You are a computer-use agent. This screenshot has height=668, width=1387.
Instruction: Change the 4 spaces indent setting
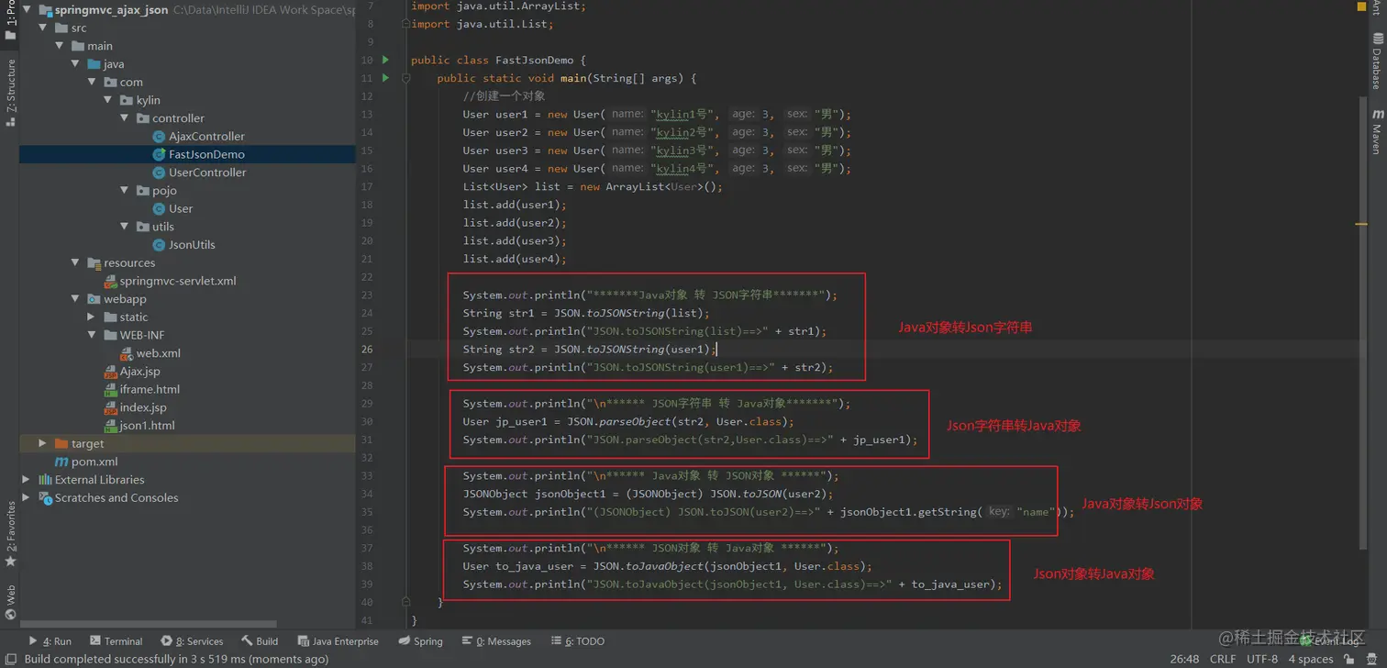(x=1311, y=659)
